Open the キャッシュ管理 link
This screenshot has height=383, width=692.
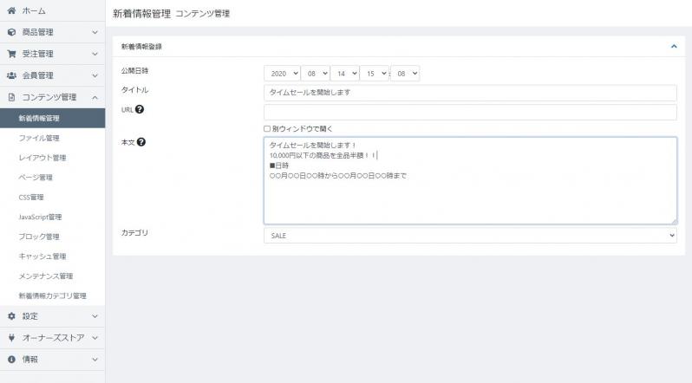42,256
